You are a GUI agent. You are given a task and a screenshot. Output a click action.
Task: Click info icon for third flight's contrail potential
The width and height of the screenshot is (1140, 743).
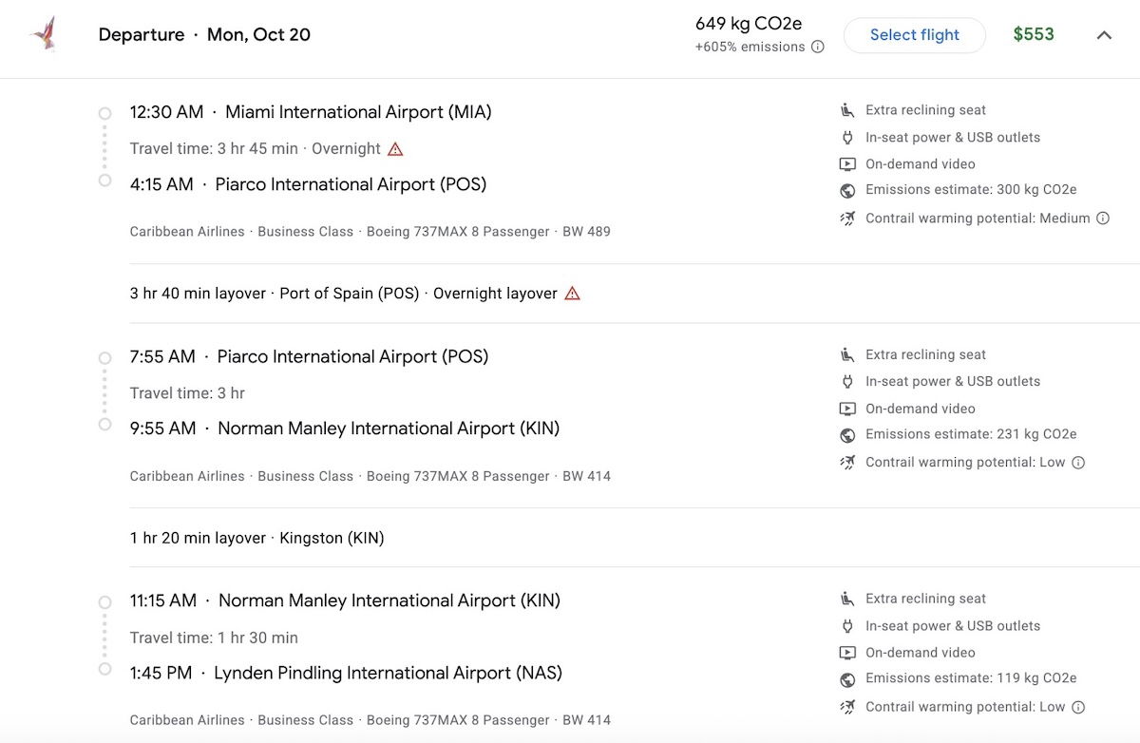[x=1078, y=707]
